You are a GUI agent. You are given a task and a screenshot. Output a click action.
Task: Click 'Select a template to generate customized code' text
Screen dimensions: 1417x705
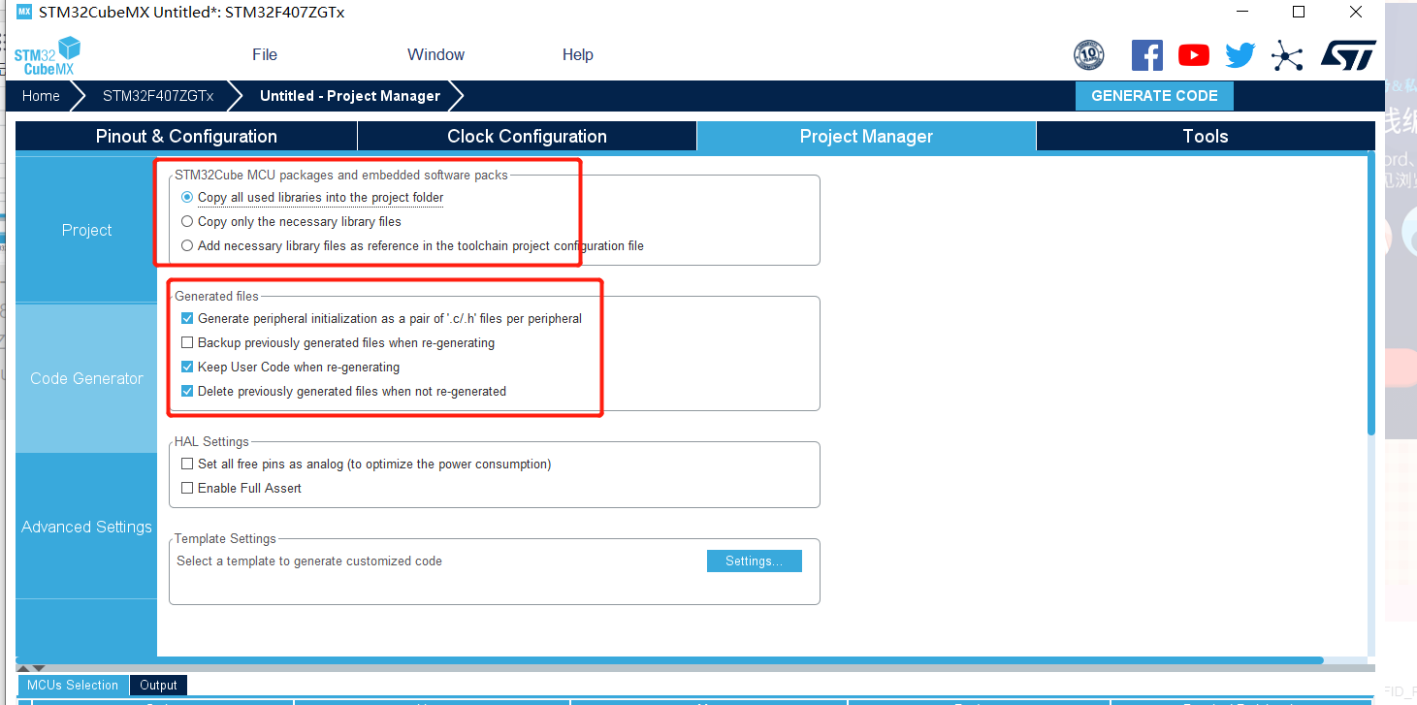click(309, 561)
